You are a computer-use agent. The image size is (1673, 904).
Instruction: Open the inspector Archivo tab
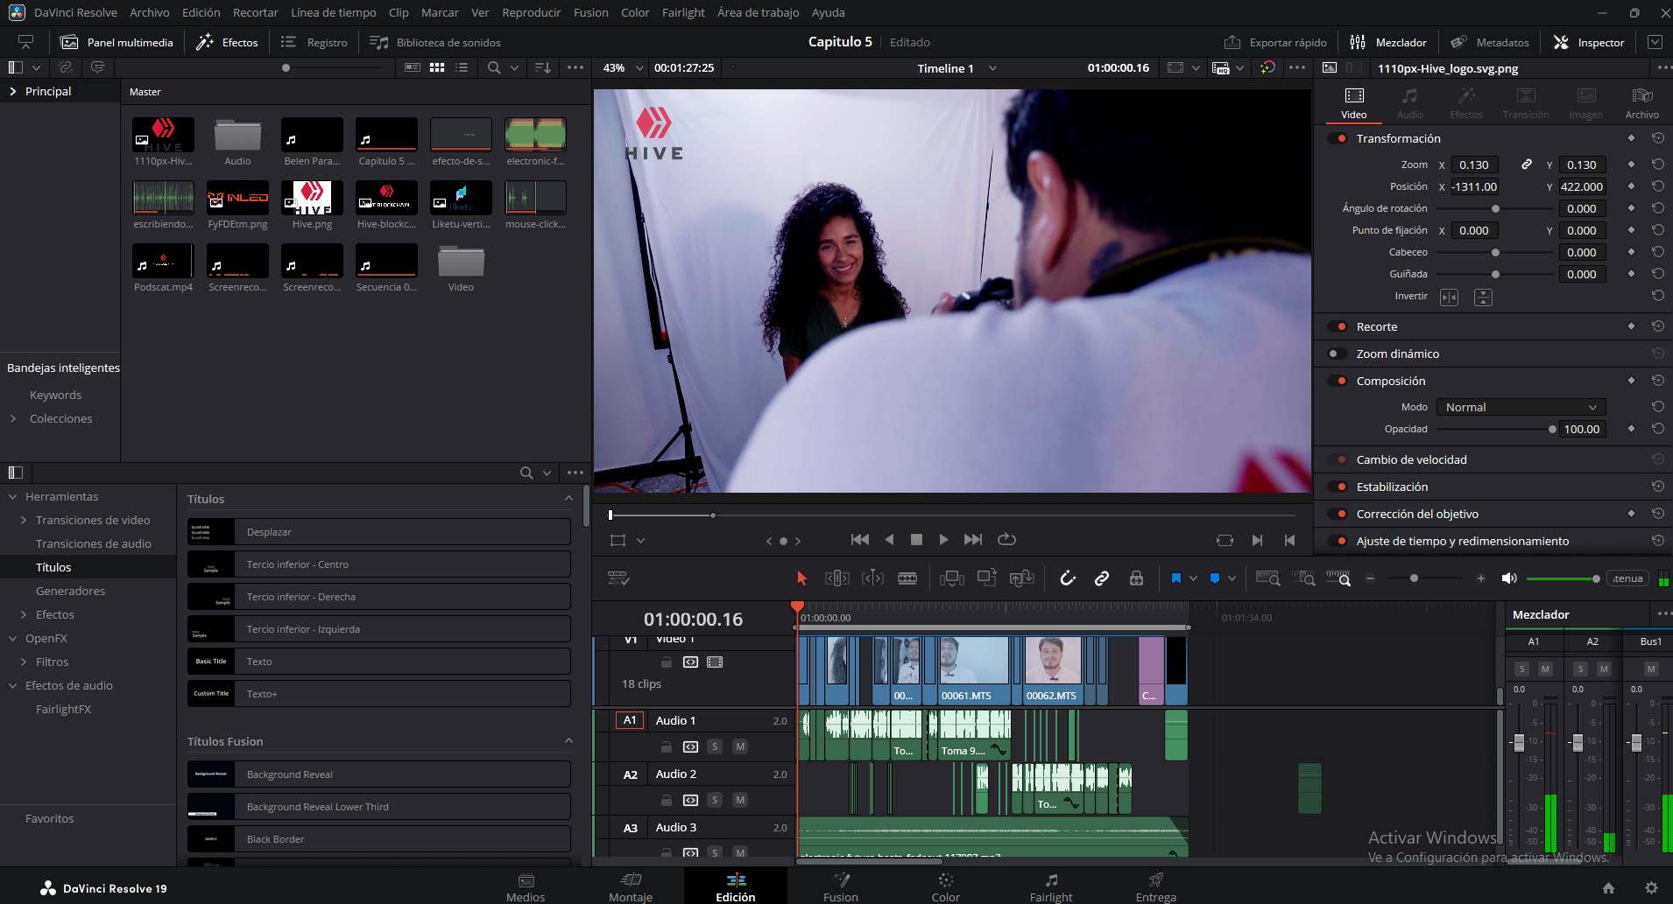(x=1642, y=103)
